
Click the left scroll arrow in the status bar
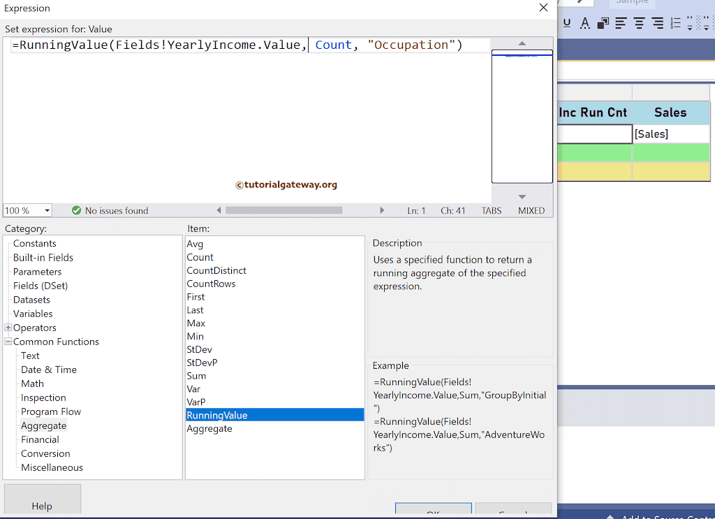click(x=219, y=210)
